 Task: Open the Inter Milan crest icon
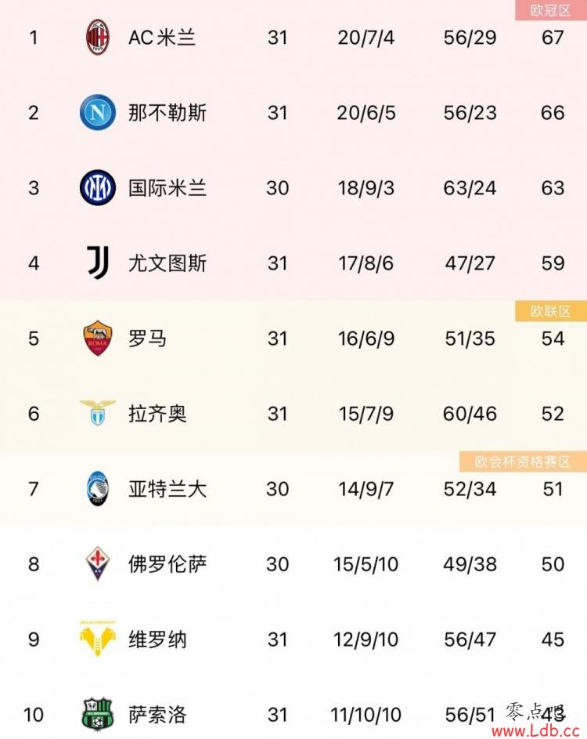[97, 187]
